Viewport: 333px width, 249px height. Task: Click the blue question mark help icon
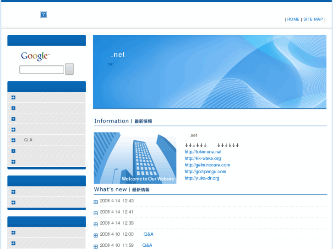[x=44, y=15]
